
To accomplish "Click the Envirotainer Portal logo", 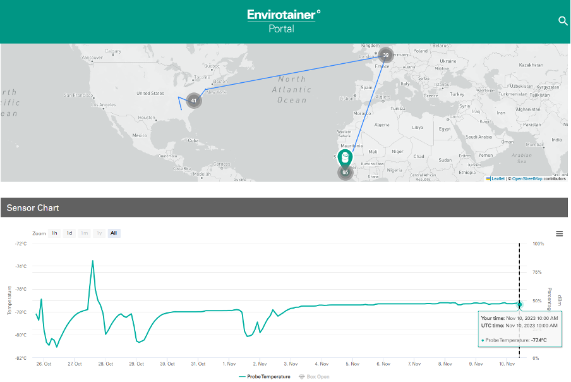I will point(284,21).
